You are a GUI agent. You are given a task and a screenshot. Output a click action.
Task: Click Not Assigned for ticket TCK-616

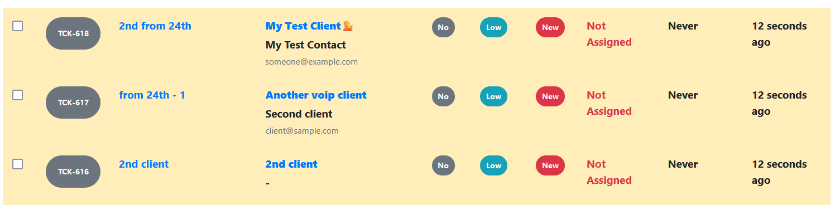pyautogui.click(x=609, y=172)
